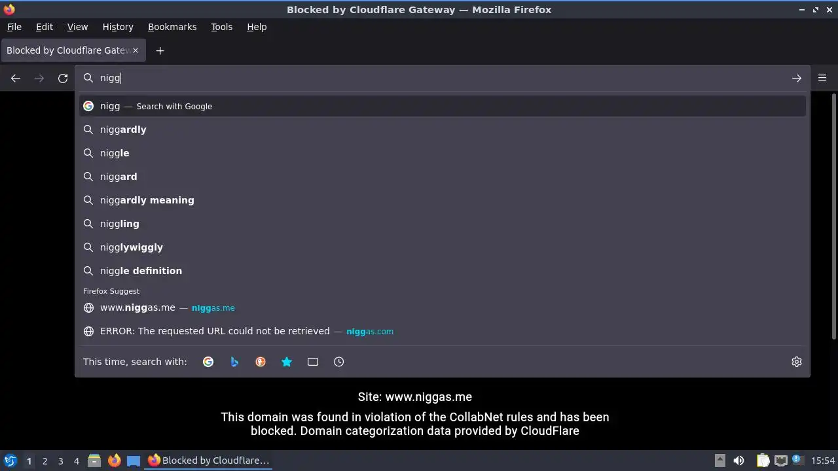Open a new tab with plus button
838x471 pixels.
point(160,50)
